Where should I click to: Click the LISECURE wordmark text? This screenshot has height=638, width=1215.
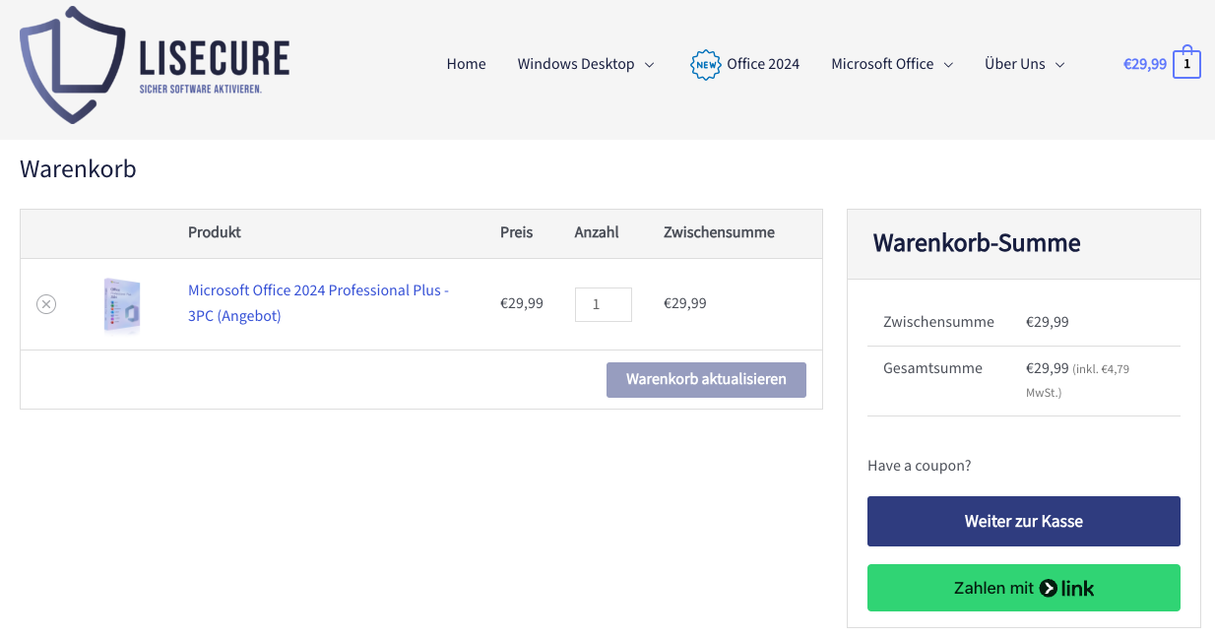pos(215,59)
